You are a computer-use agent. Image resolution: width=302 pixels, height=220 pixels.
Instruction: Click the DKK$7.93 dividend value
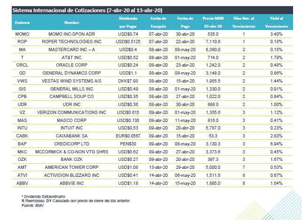128,81
